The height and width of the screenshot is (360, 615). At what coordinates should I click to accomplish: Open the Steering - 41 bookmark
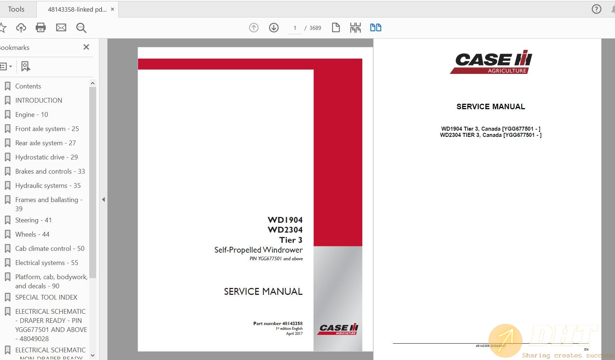[33, 220]
